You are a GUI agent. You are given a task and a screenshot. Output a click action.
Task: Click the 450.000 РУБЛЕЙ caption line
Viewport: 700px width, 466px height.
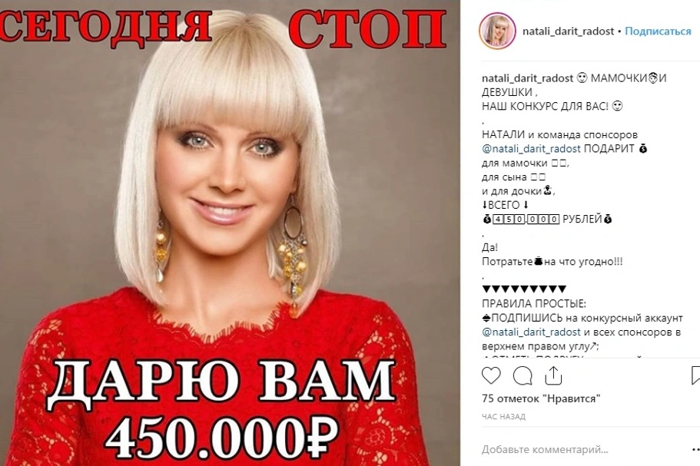(x=547, y=219)
